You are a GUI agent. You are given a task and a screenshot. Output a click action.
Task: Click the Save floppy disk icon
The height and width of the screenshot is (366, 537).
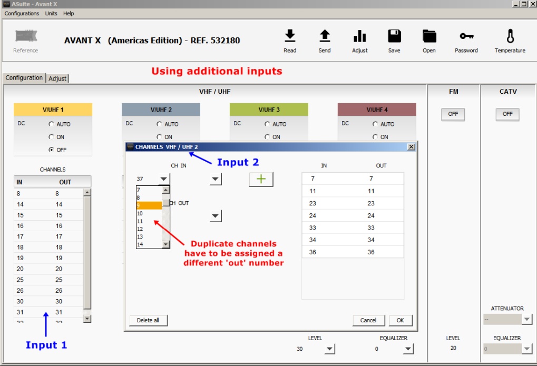[x=394, y=36]
